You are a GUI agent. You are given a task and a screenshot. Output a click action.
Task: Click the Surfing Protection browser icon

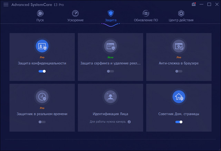(x=110, y=45)
